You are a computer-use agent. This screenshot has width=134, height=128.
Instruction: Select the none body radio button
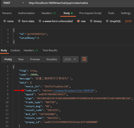pos(5,21)
